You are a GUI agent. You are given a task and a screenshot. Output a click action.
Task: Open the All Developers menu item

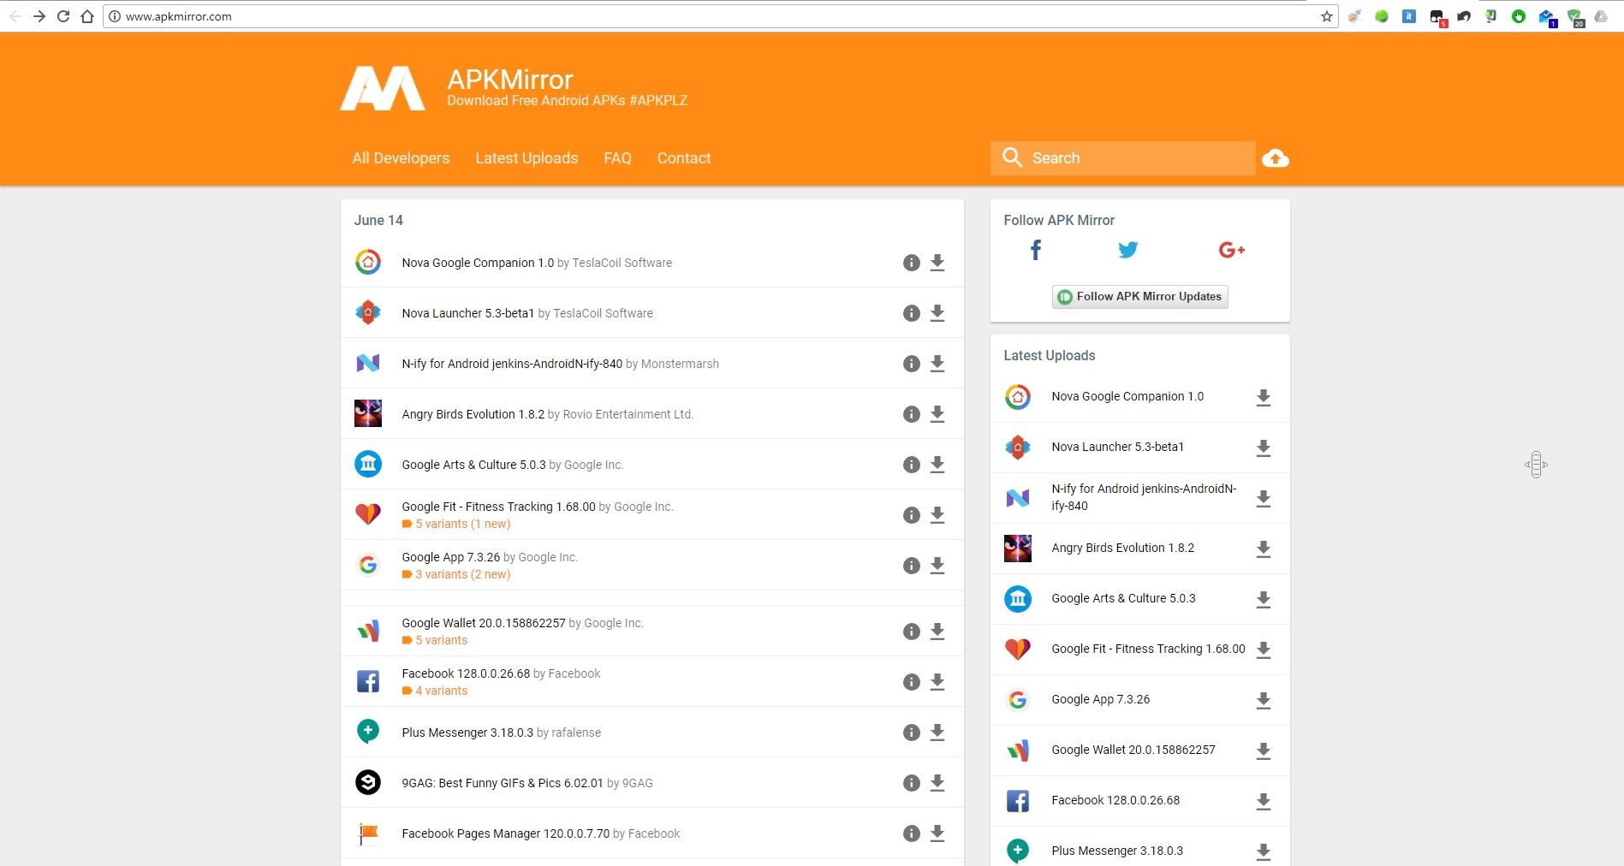tap(401, 158)
